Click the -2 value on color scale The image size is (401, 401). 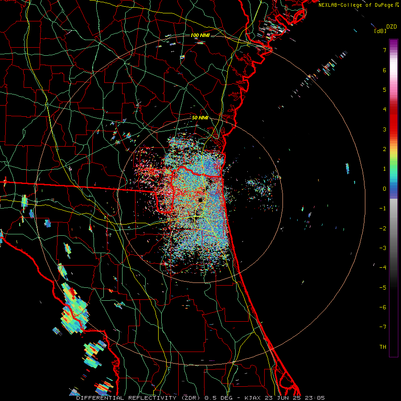(383, 229)
